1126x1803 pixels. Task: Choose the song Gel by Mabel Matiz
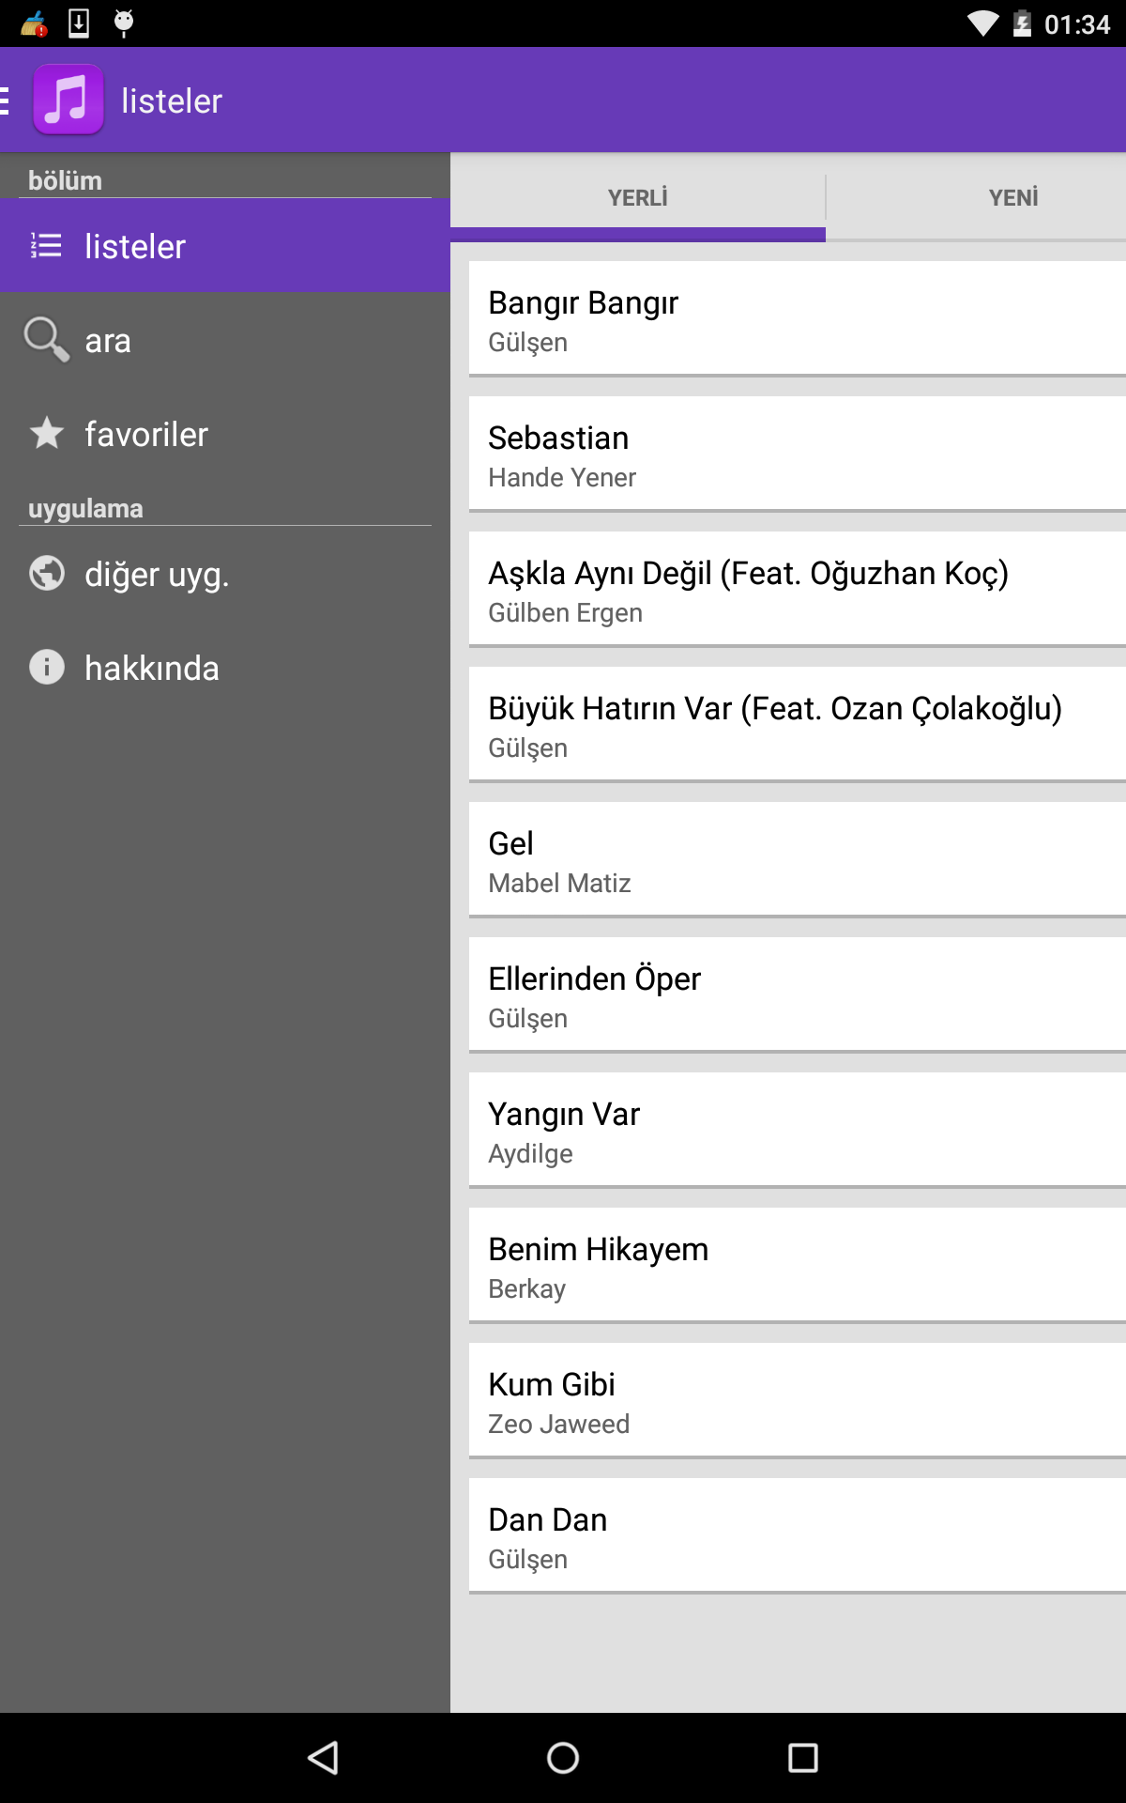click(x=798, y=860)
